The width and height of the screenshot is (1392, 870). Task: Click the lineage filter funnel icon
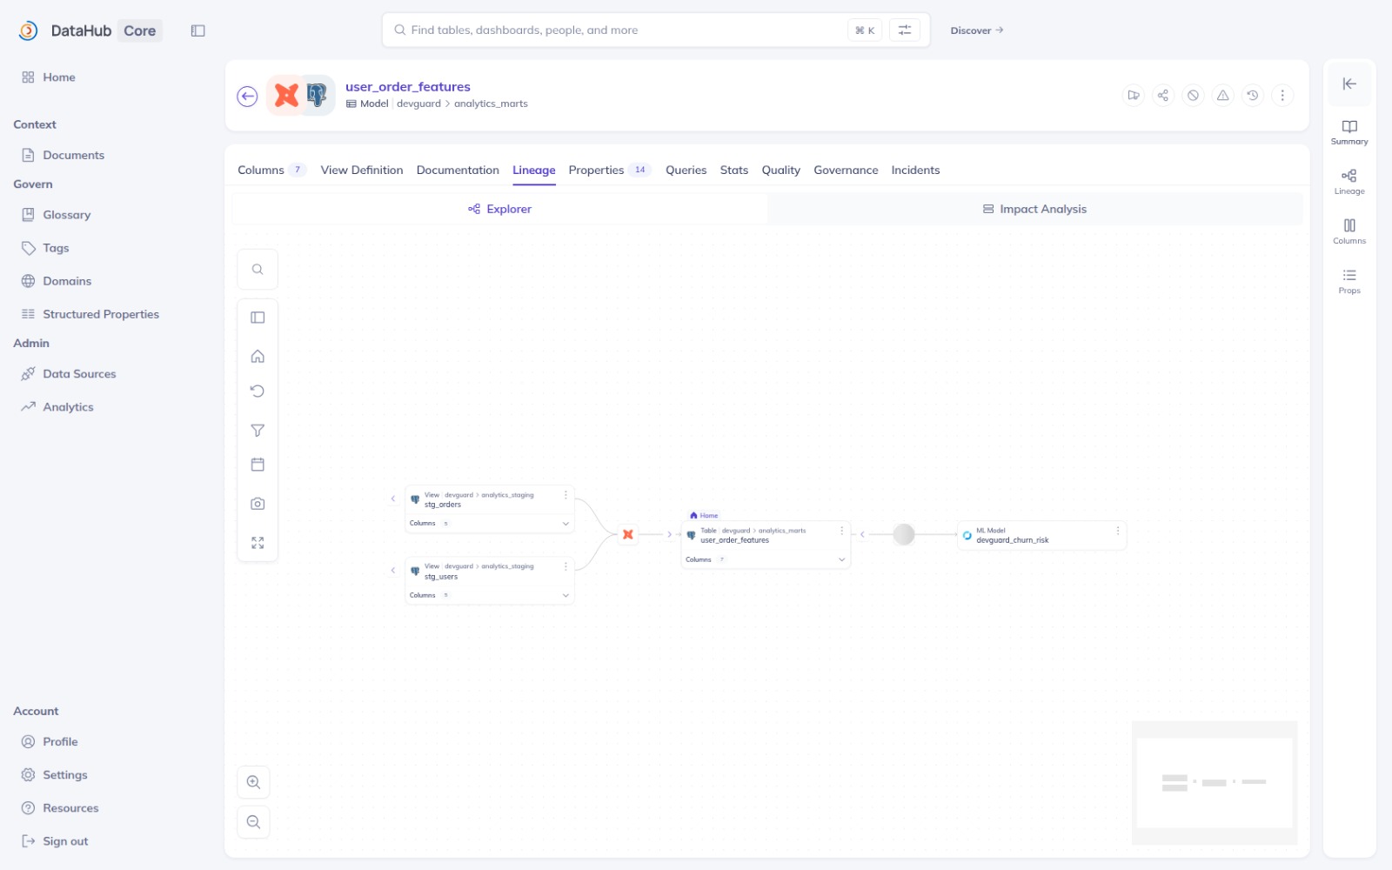[x=258, y=431]
